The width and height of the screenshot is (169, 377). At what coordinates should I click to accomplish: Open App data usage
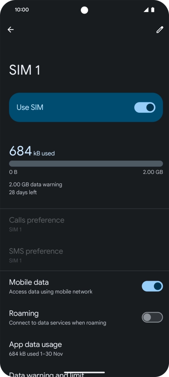click(84, 348)
